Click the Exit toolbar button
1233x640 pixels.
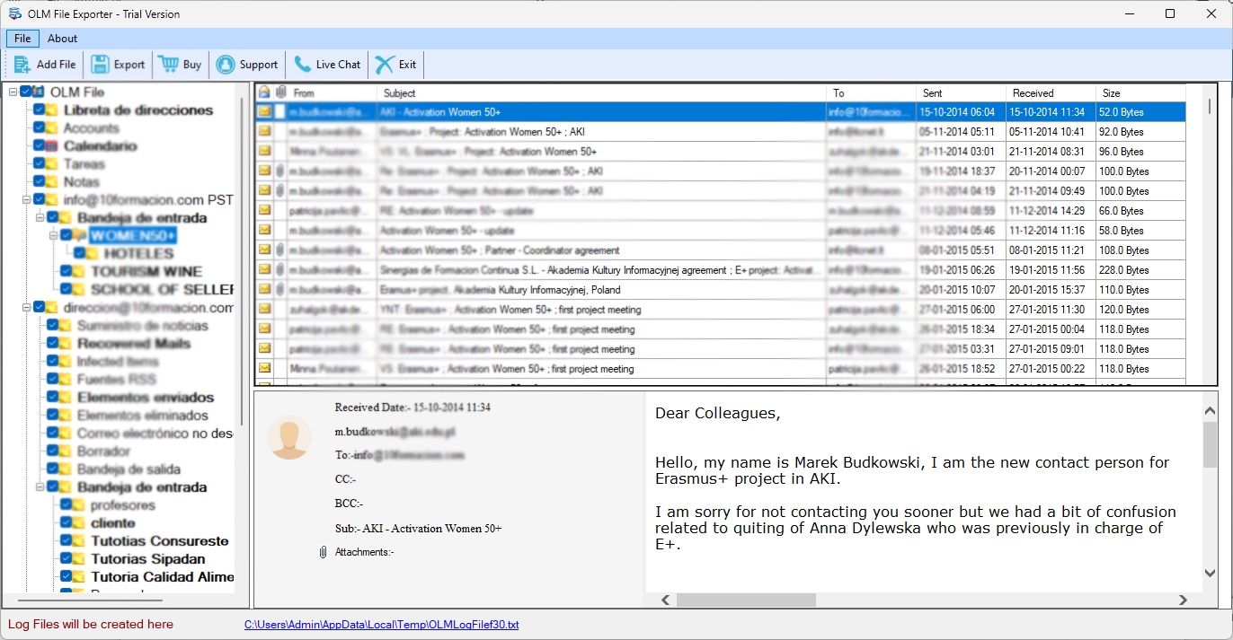point(395,64)
